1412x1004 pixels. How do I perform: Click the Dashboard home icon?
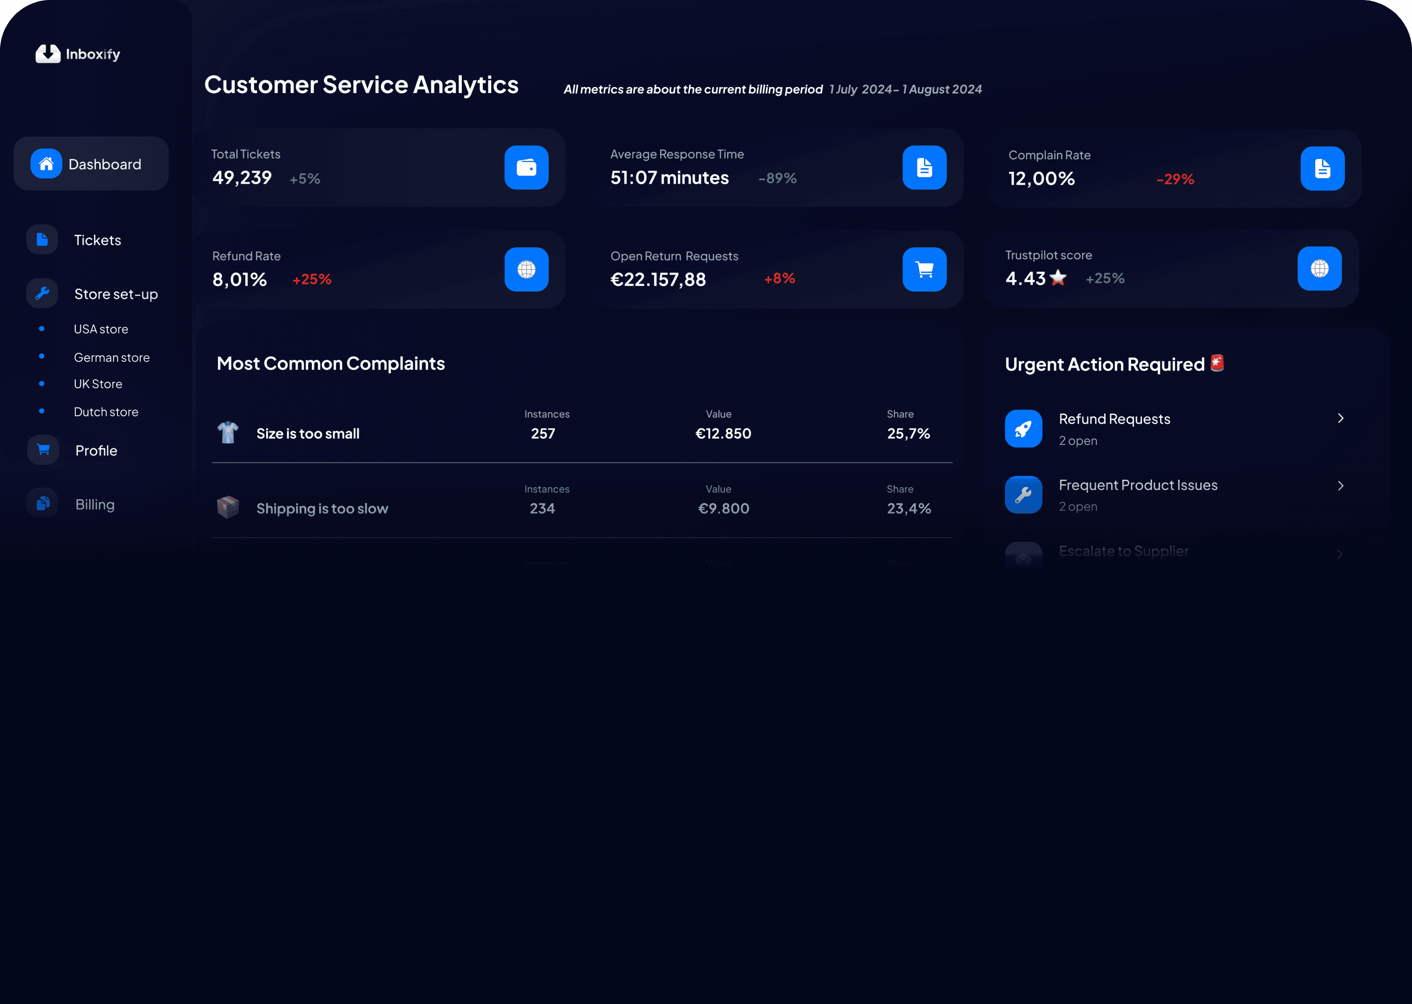[x=46, y=164]
